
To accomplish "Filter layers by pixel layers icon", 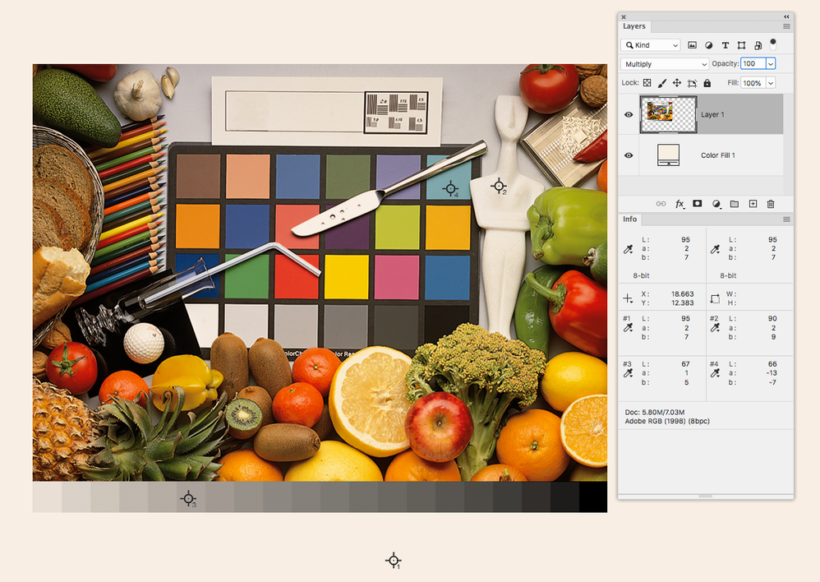I will pyautogui.click(x=692, y=45).
